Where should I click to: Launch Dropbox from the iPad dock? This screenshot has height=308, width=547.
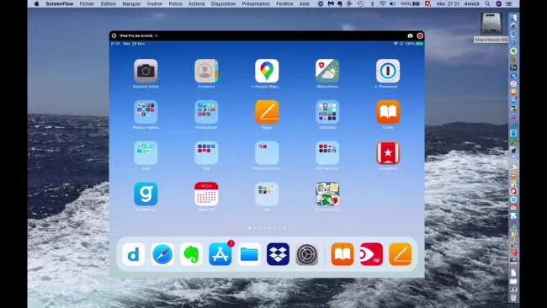(x=278, y=254)
